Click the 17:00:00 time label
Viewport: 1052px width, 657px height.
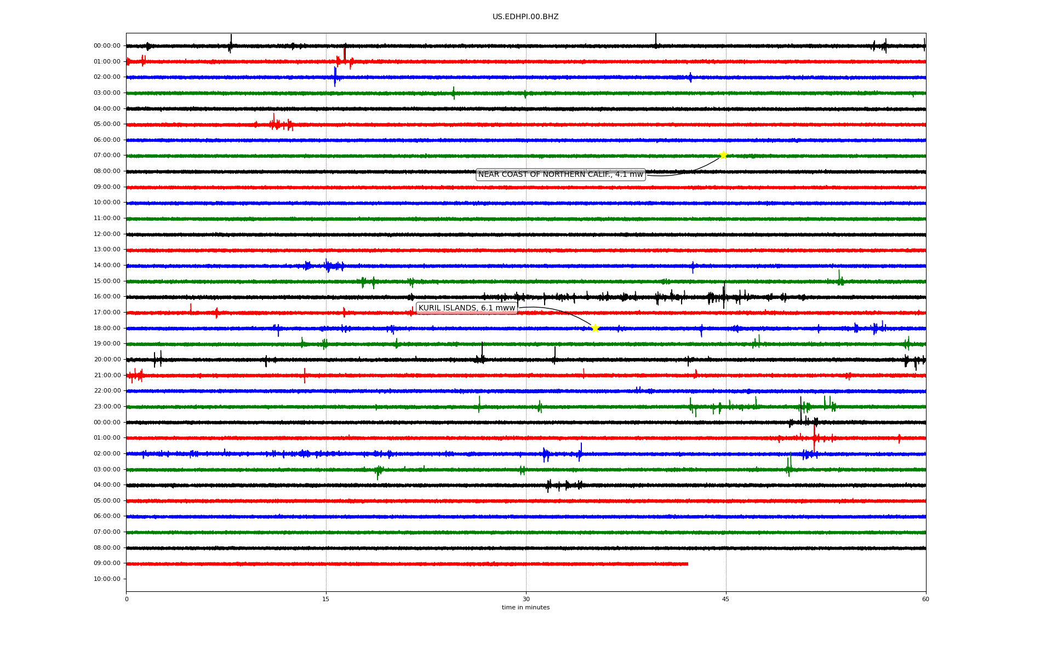107,313
